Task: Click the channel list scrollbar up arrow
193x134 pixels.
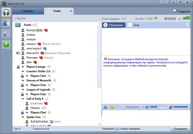Action: [99, 24]
